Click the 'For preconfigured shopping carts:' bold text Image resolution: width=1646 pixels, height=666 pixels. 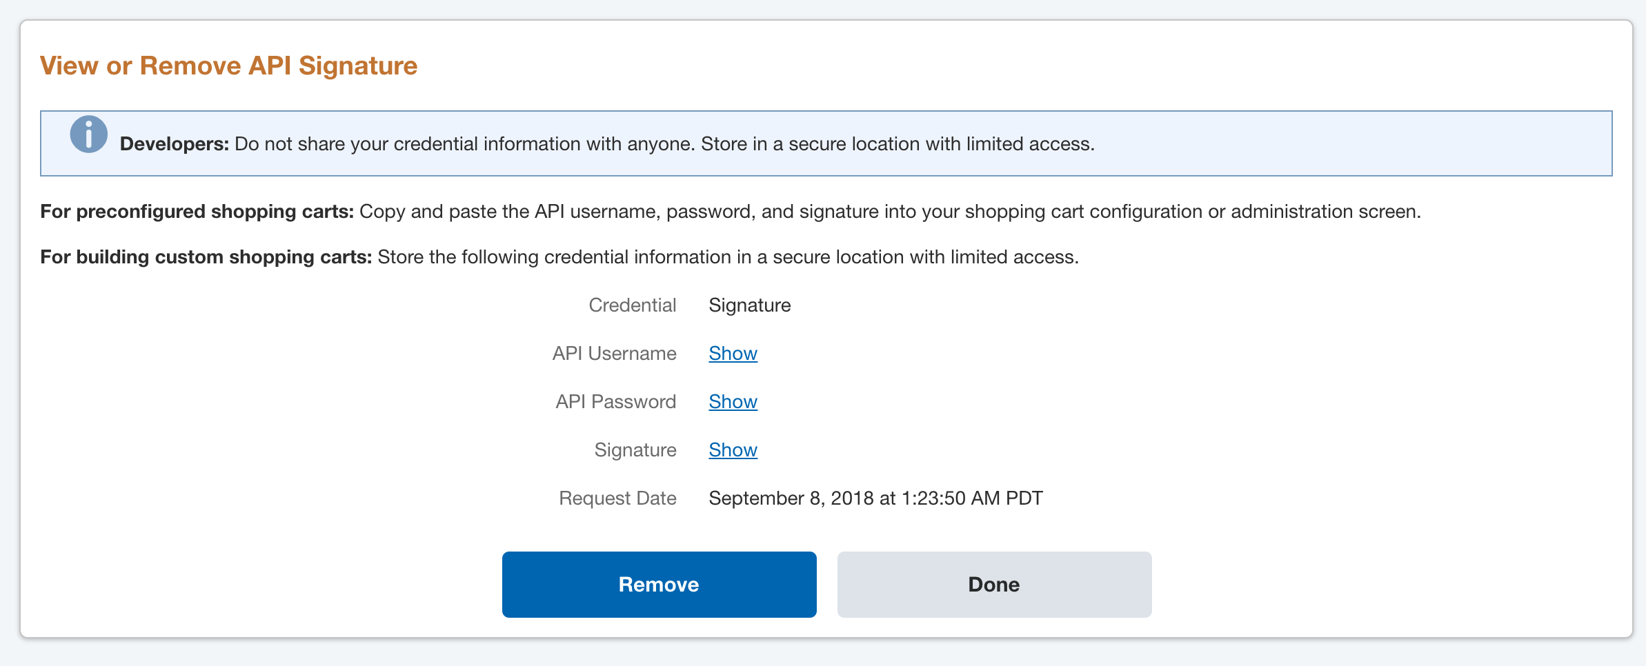[197, 212]
